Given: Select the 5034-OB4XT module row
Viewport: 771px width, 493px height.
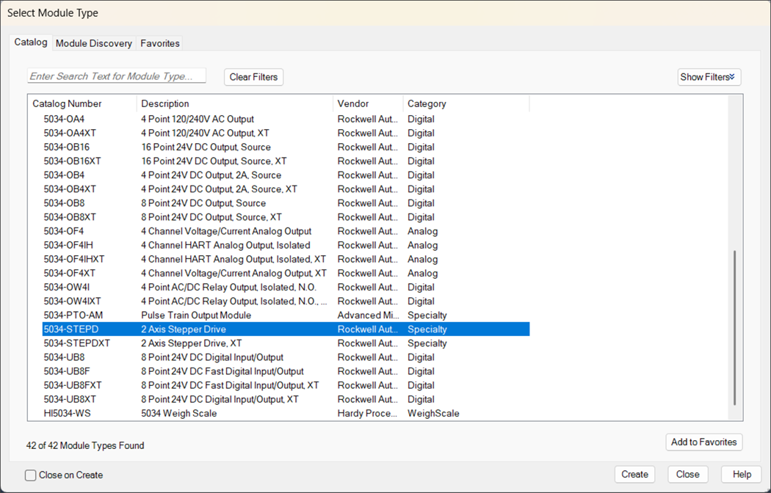Looking at the screenshot, I should [286, 189].
